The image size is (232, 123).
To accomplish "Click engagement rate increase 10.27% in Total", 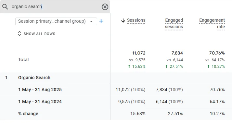I will point(216,67).
